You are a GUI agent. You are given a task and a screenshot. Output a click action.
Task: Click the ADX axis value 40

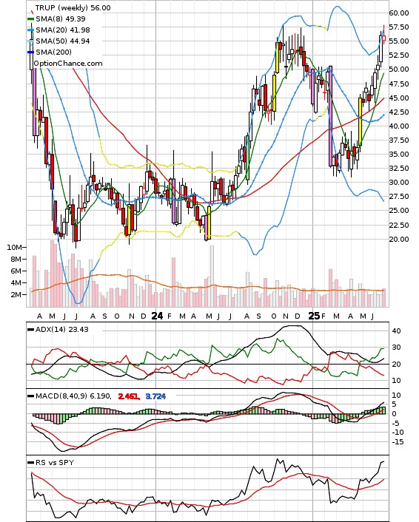396,331
